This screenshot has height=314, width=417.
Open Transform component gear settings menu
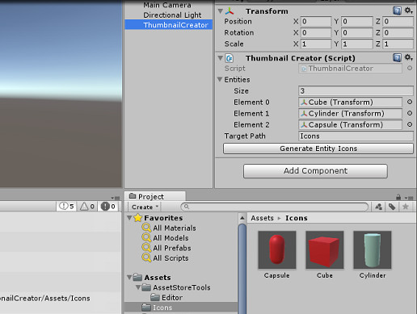pyautogui.click(x=408, y=10)
